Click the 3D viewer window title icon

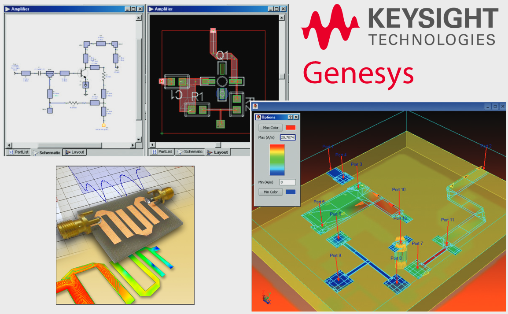255,106
